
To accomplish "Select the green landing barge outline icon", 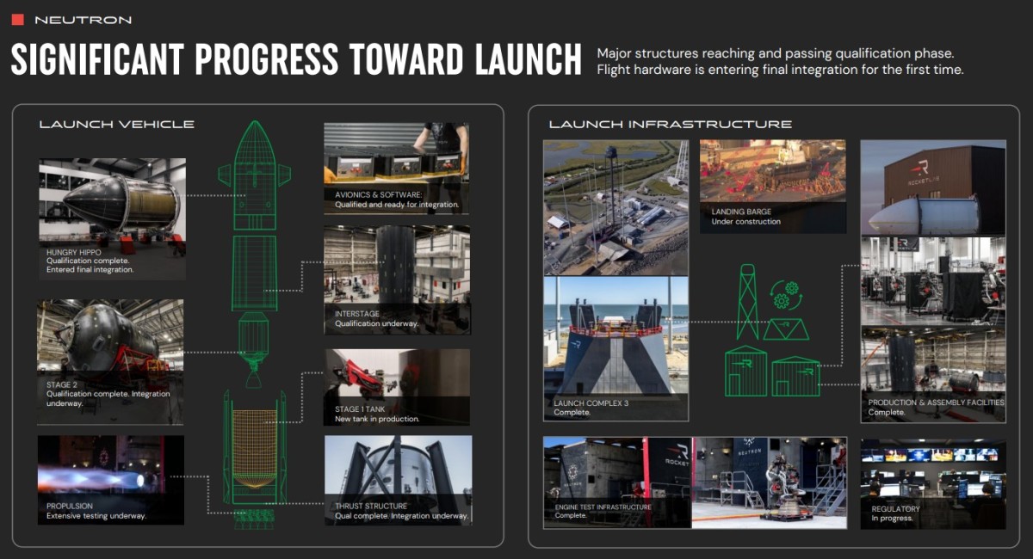I will (x=786, y=329).
